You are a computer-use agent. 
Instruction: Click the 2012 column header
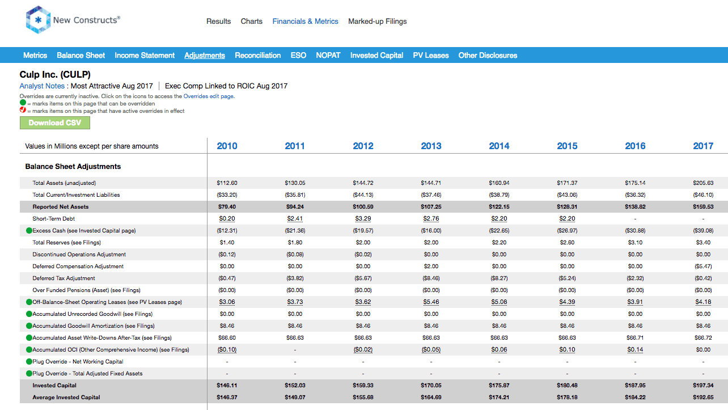coord(363,146)
